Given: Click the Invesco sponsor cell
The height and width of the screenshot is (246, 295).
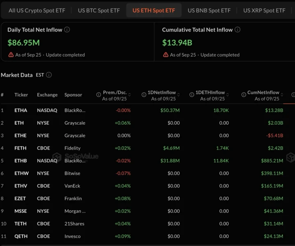Looking at the screenshot, I should pos(73,236).
